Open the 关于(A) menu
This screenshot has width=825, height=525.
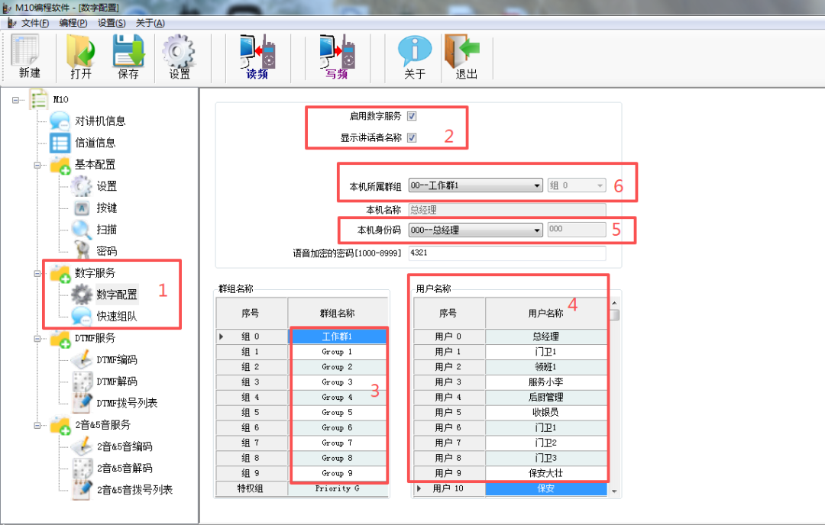150,23
